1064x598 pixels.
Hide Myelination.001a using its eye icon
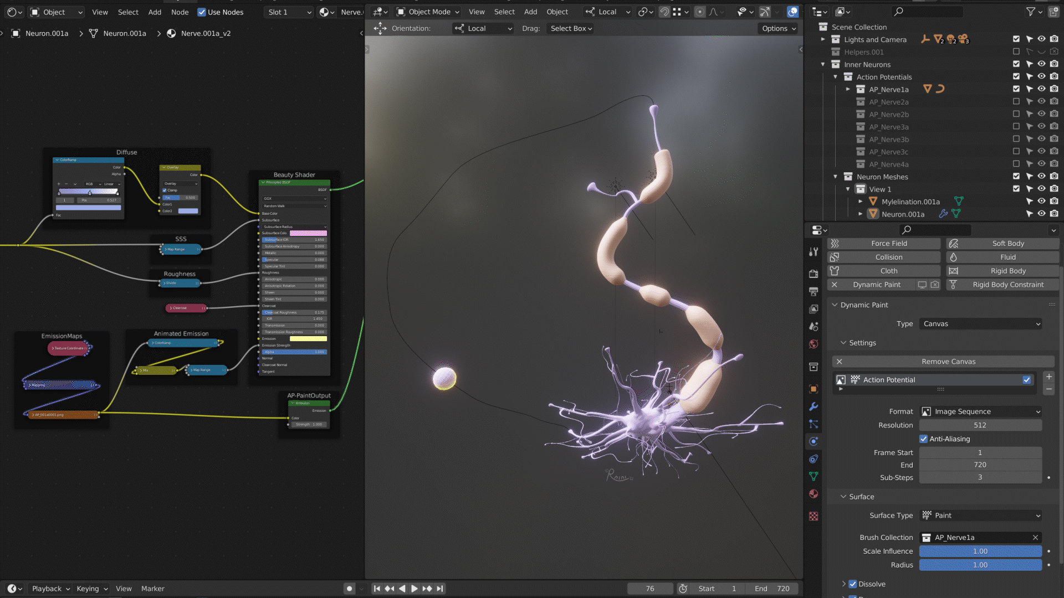pos(1041,202)
